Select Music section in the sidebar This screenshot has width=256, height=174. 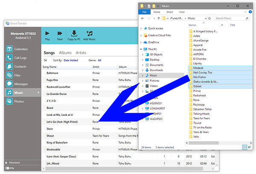point(23,93)
